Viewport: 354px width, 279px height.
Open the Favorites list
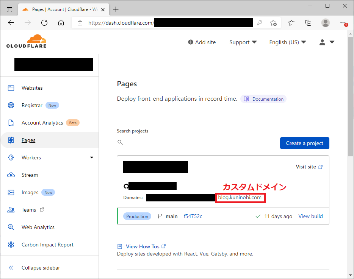tap(291, 23)
